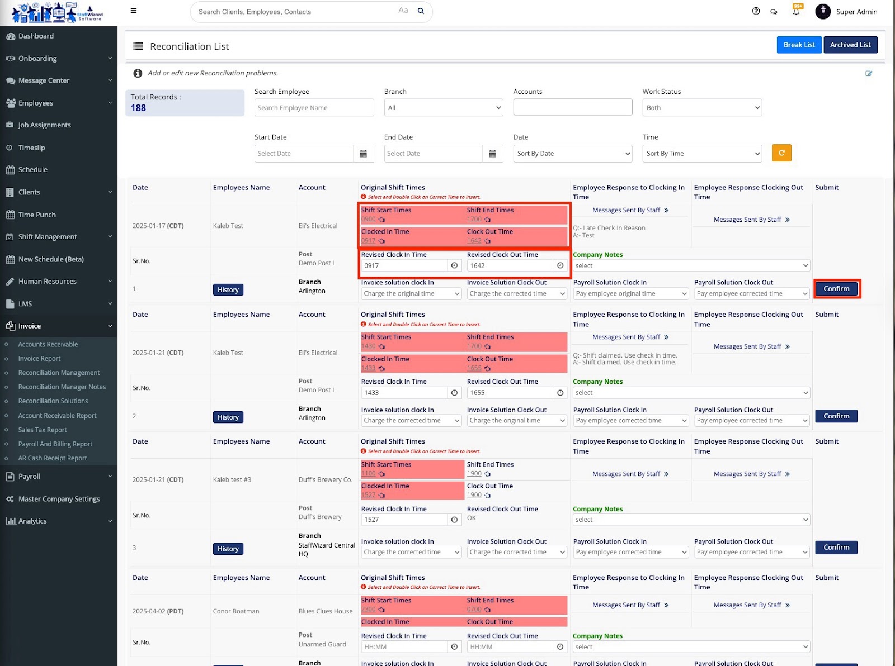Open the help question mark icon
This screenshot has height=666, width=895.
point(756,11)
